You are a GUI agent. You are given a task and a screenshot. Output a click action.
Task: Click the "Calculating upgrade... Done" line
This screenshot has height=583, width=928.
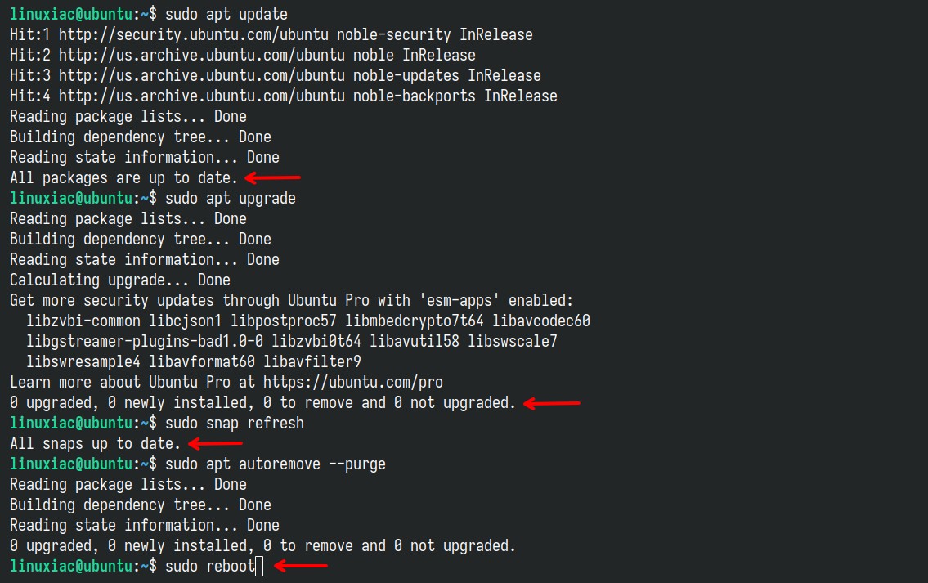tap(119, 280)
